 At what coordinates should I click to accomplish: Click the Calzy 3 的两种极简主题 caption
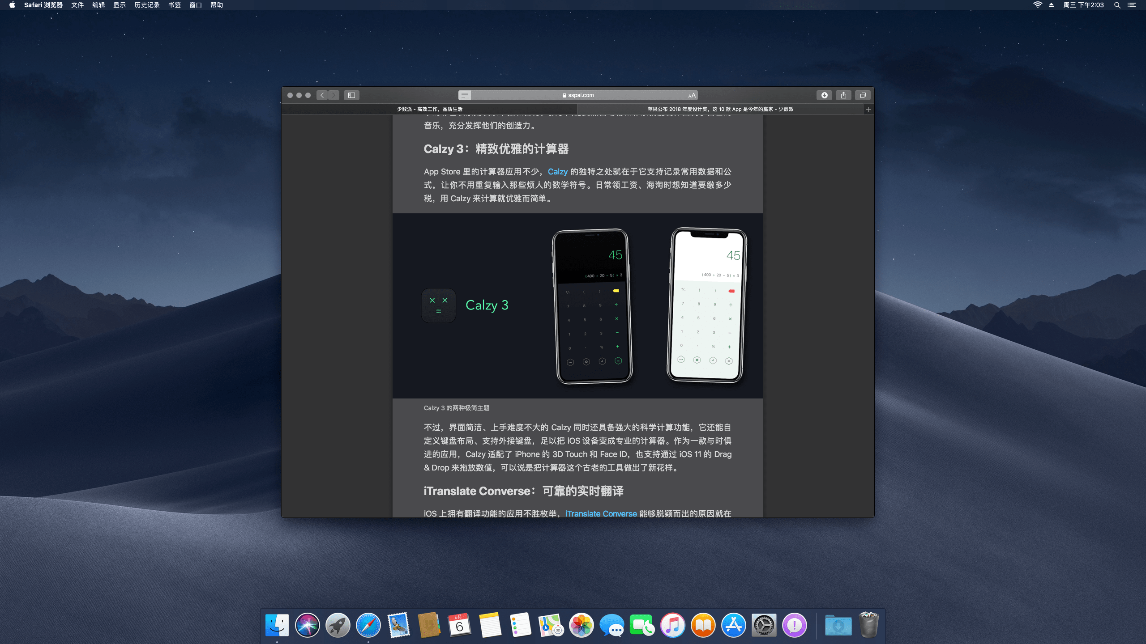456,408
